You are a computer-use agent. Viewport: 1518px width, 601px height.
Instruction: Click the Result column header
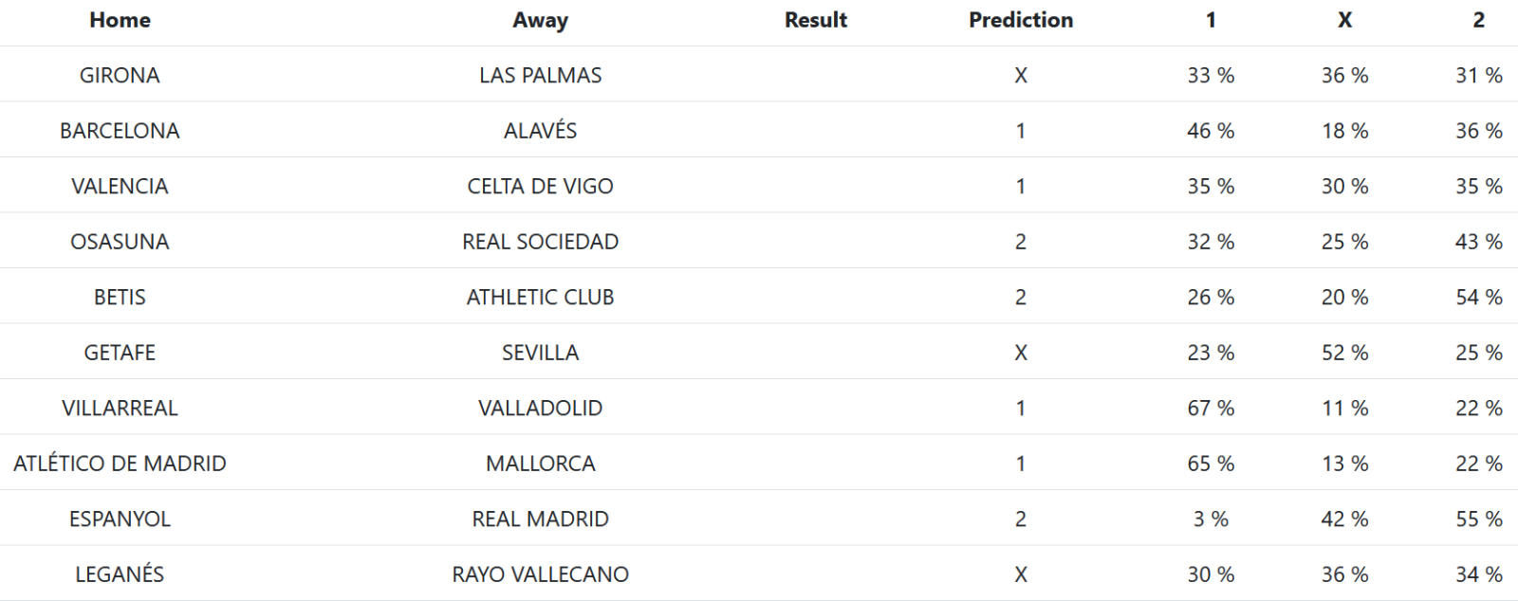pyautogui.click(x=815, y=20)
